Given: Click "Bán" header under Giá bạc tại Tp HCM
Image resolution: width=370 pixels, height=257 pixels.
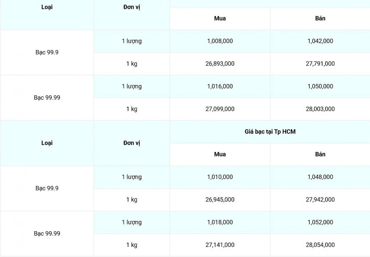Looking at the screenshot, I should pos(320,154).
